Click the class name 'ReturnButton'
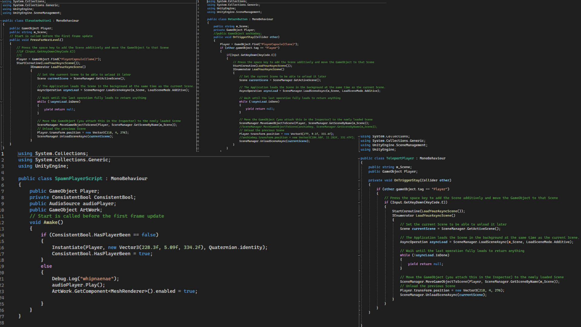Screen dimensions: 581x327 [x=238, y=19]
